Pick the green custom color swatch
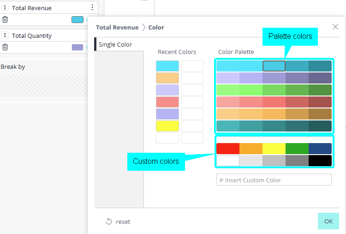 coord(297,149)
